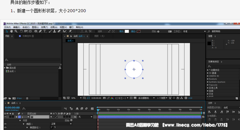Select the Eraser tool
This screenshot has width=240, height=130.
59,31
